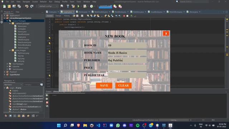
Task: Open WhatsApp from taskbar
Action: coord(118,125)
